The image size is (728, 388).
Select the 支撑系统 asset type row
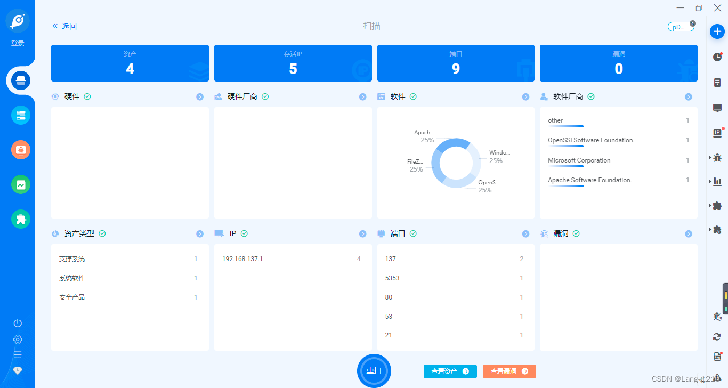[x=130, y=259]
